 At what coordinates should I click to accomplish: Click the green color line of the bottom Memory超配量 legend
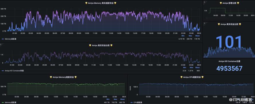coord(3,102)
